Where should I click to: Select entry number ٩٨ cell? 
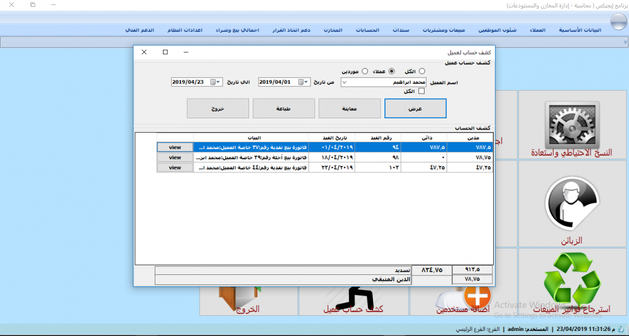tap(377, 157)
